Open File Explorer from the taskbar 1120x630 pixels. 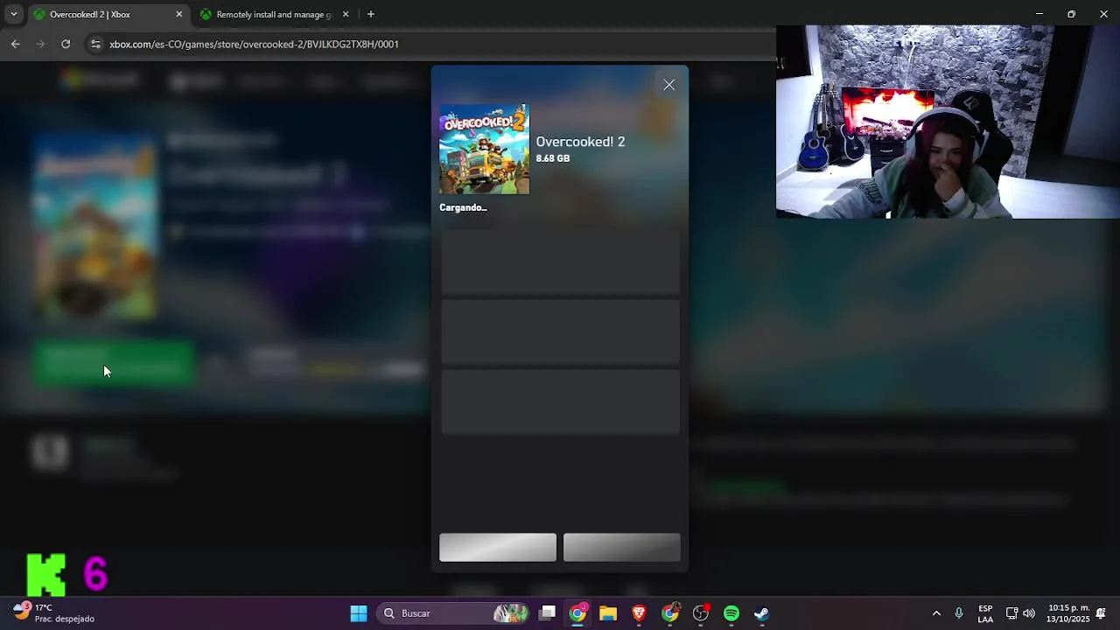(x=608, y=613)
